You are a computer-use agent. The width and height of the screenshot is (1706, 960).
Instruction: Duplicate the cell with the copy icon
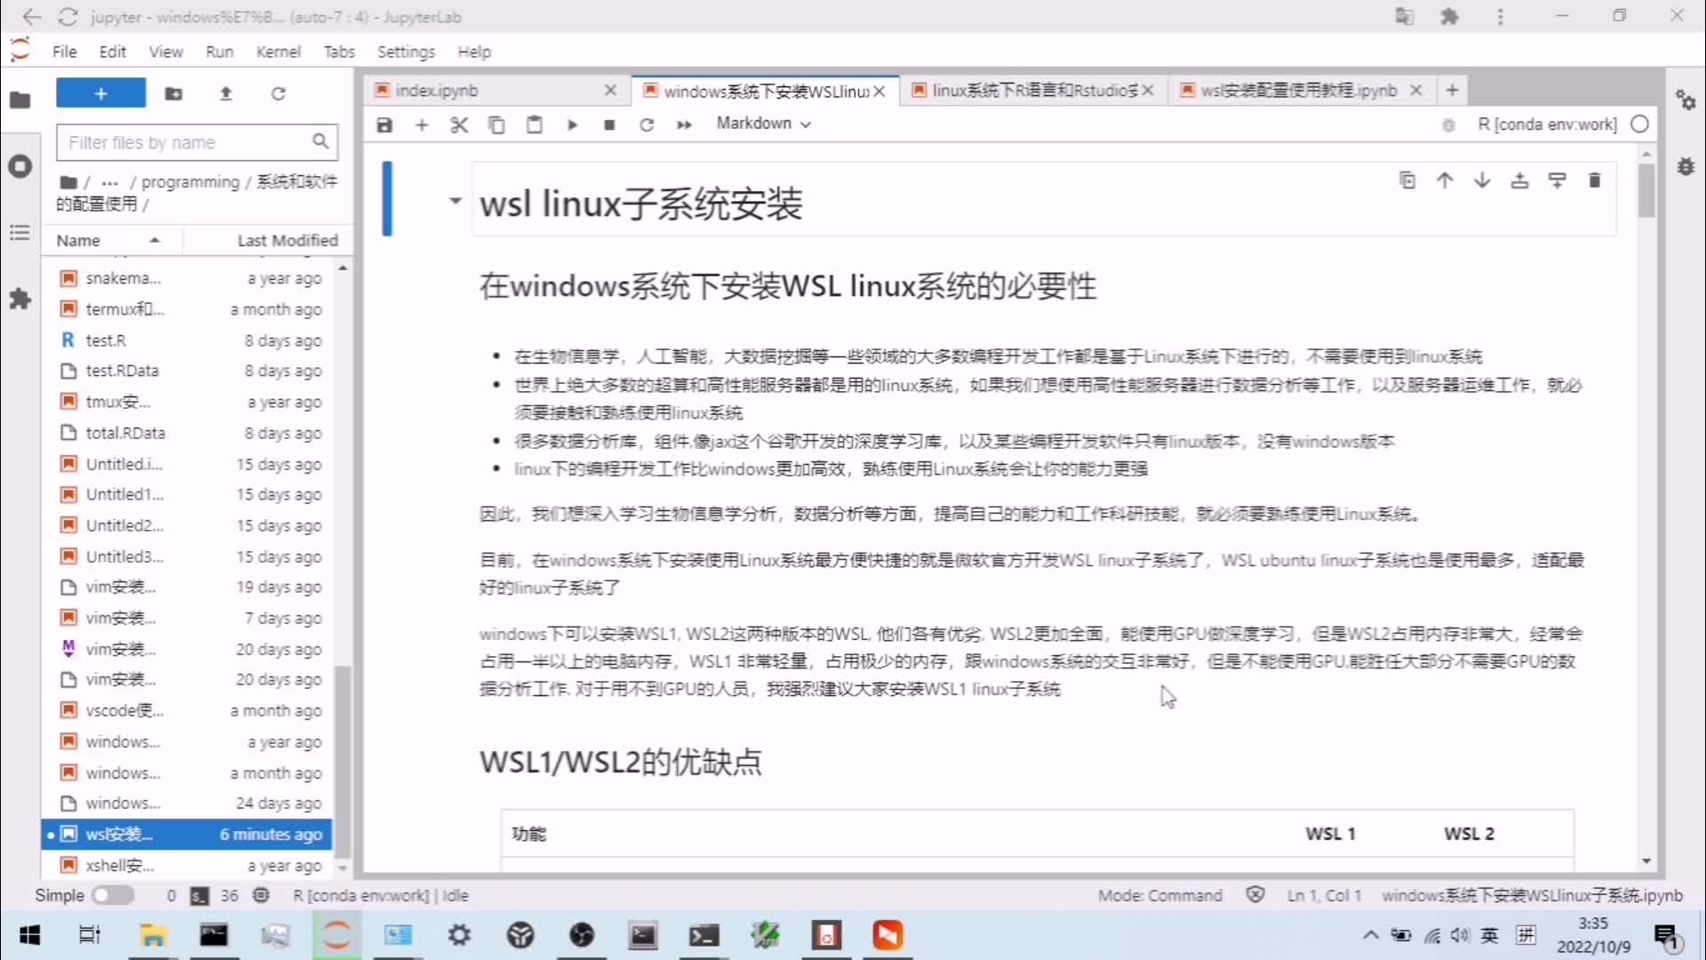pos(1407,180)
